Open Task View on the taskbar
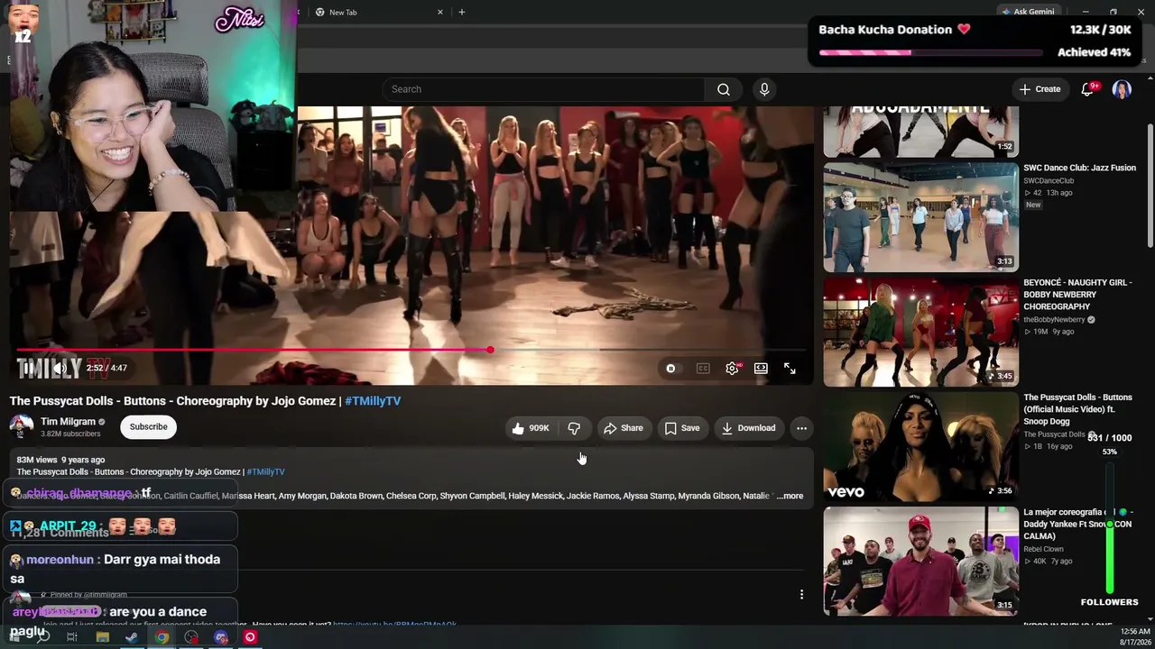 (72, 637)
